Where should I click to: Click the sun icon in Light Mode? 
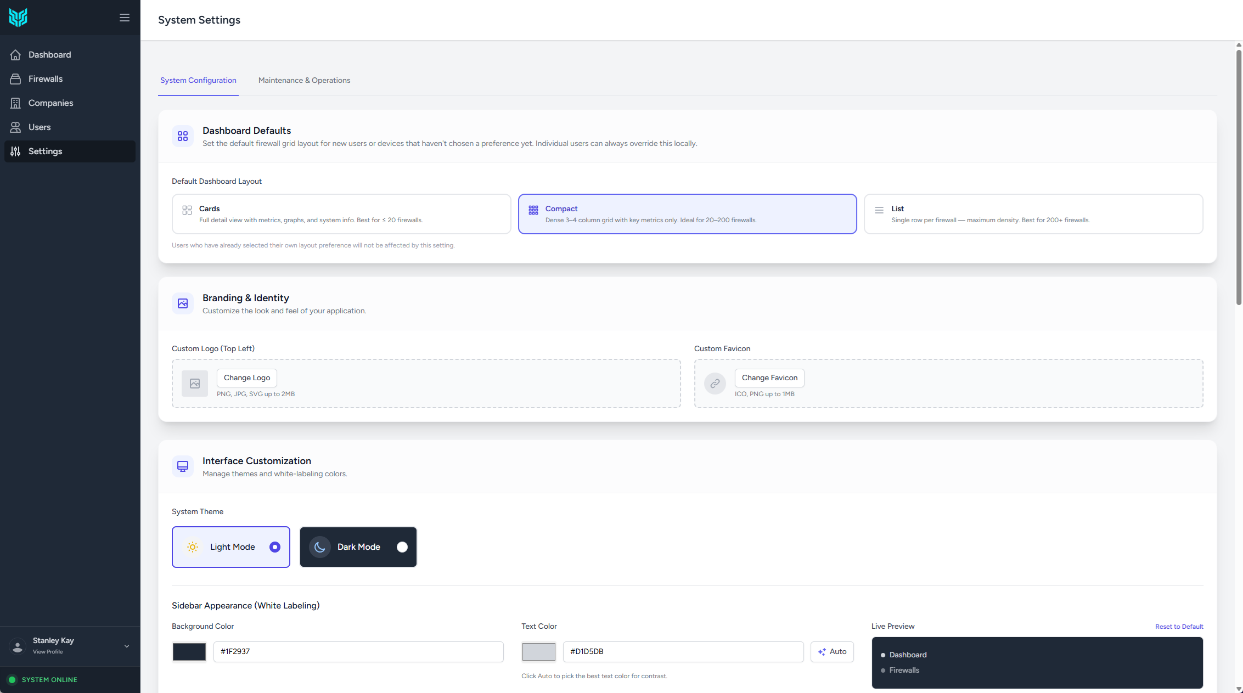pyautogui.click(x=193, y=547)
